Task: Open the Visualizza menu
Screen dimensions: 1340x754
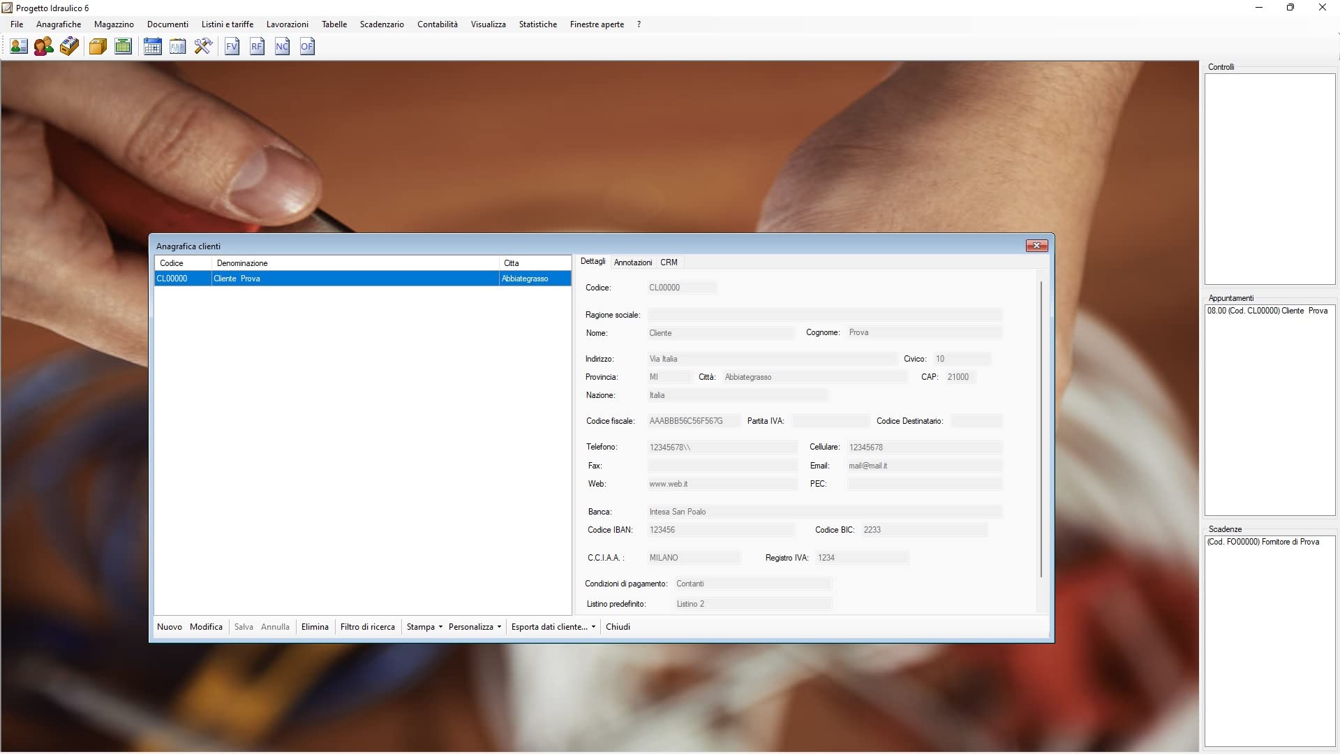Action: [489, 24]
